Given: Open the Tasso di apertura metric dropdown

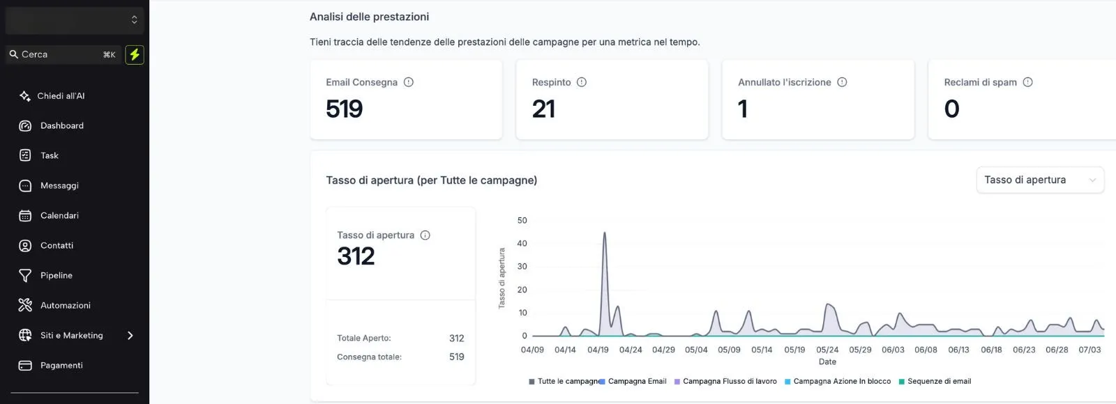Looking at the screenshot, I should point(1040,180).
